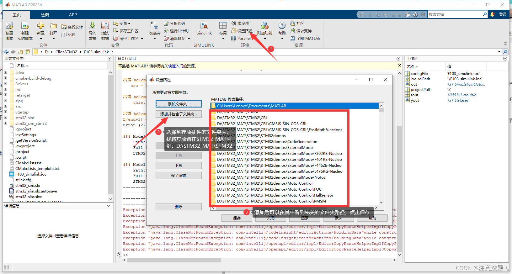Click the 移至底端 button
Image resolution: width=512 pixels, height=274 pixels.
point(179,175)
